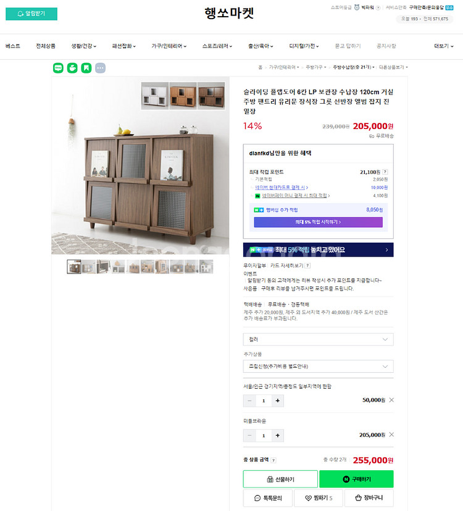This screenshot has height=511, width=463.
Task: Click the 알림받기 notification button
Action: [x=31, y=14]
